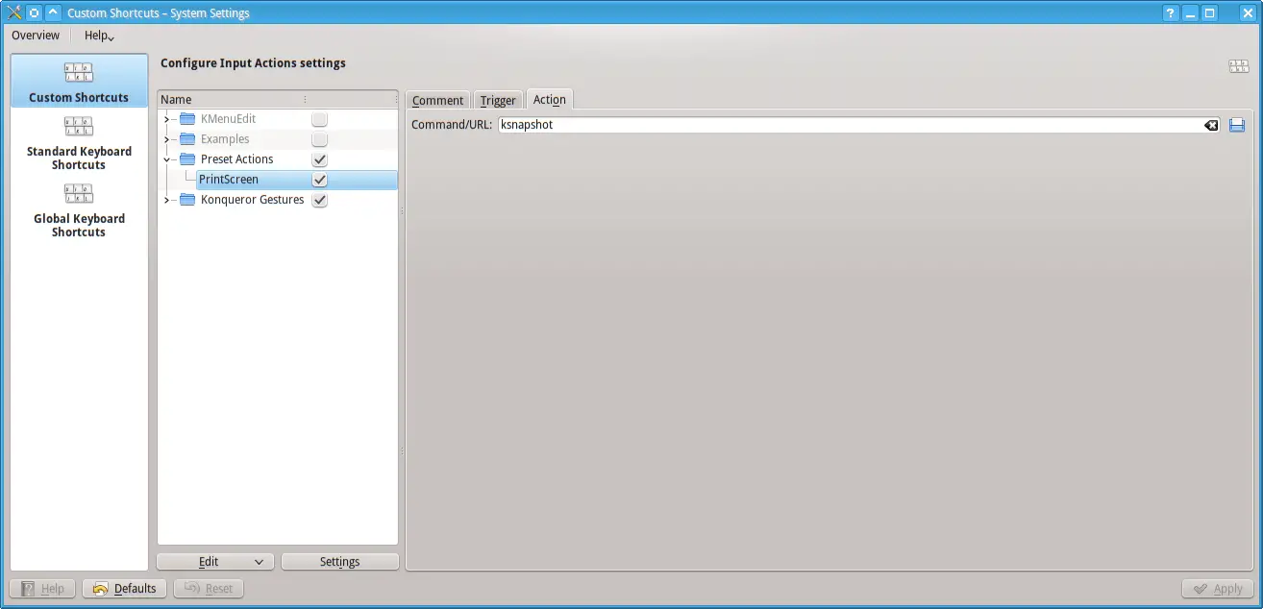Click the Examples folder icon

click(x=187, y=139)
